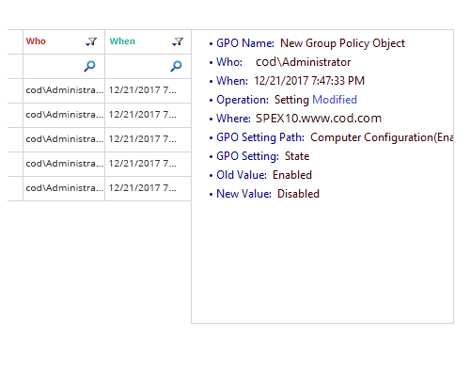The width and height of the screenshot is (470, 367).
Task: Click the first row's date cell
Action: click(148, 90)
